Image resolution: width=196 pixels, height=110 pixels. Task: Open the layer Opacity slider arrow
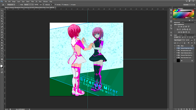[194, 40]
